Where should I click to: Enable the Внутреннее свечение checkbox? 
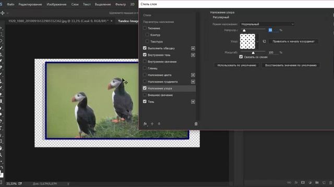[145, 61]
